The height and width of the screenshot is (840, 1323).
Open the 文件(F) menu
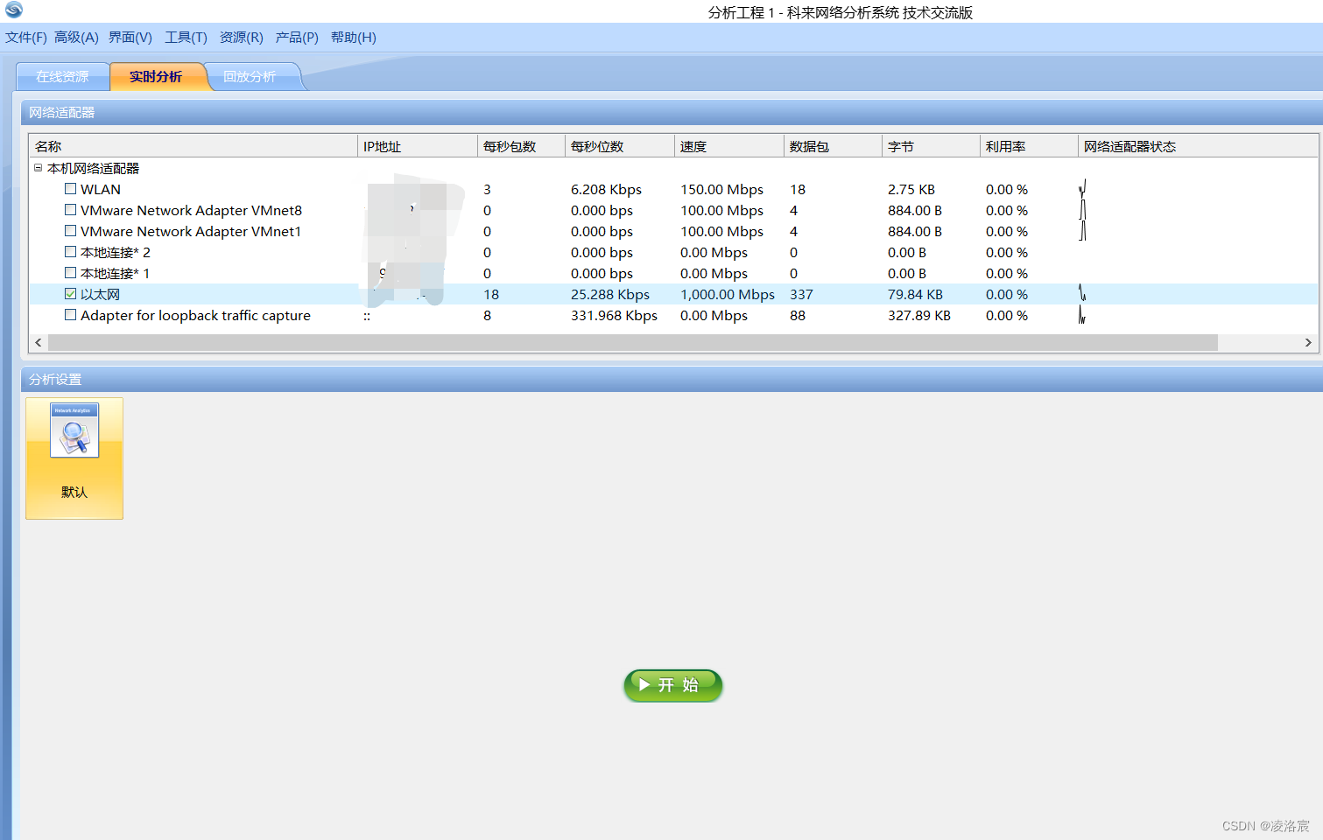coord(26,38)
